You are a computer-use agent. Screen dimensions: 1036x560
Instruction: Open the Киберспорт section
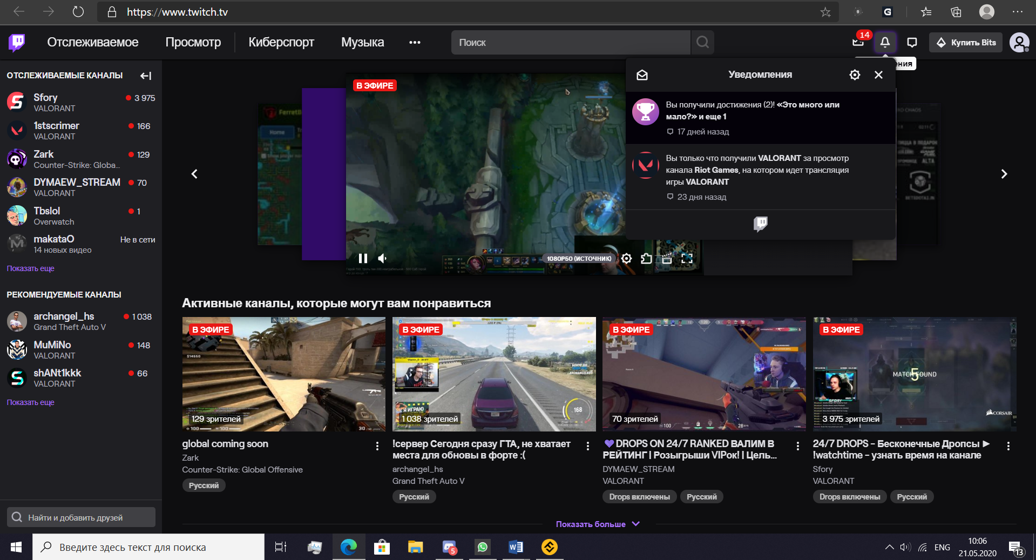(281, 42)
